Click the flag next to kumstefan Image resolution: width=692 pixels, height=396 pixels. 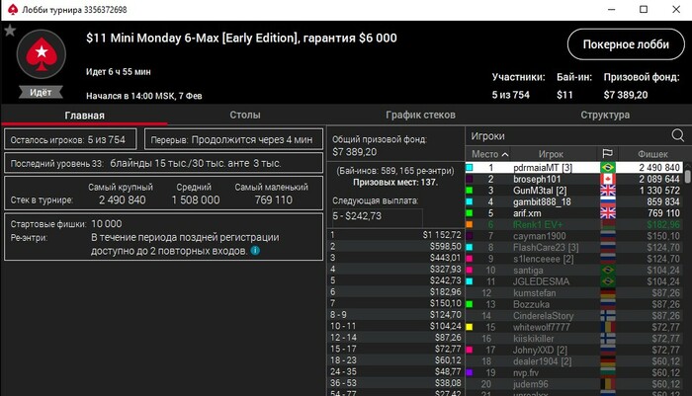point(608,293)
